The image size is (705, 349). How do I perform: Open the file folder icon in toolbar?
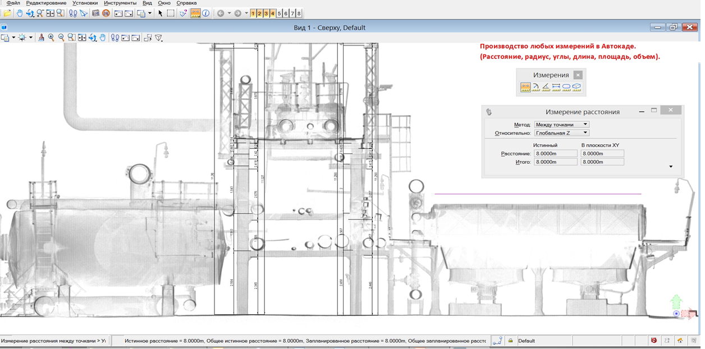tap(7, 13)
